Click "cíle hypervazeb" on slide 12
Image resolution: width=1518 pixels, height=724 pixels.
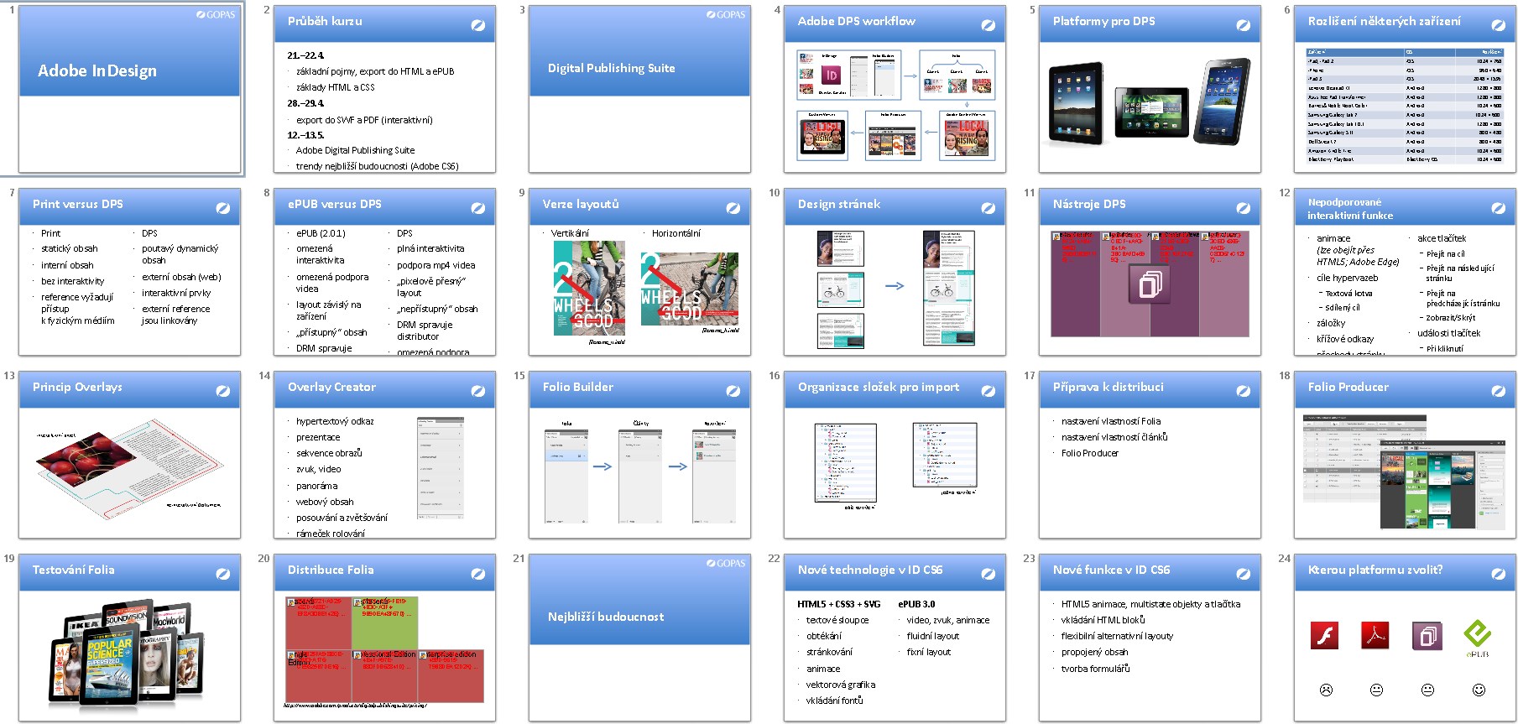tap(1347, 278)
